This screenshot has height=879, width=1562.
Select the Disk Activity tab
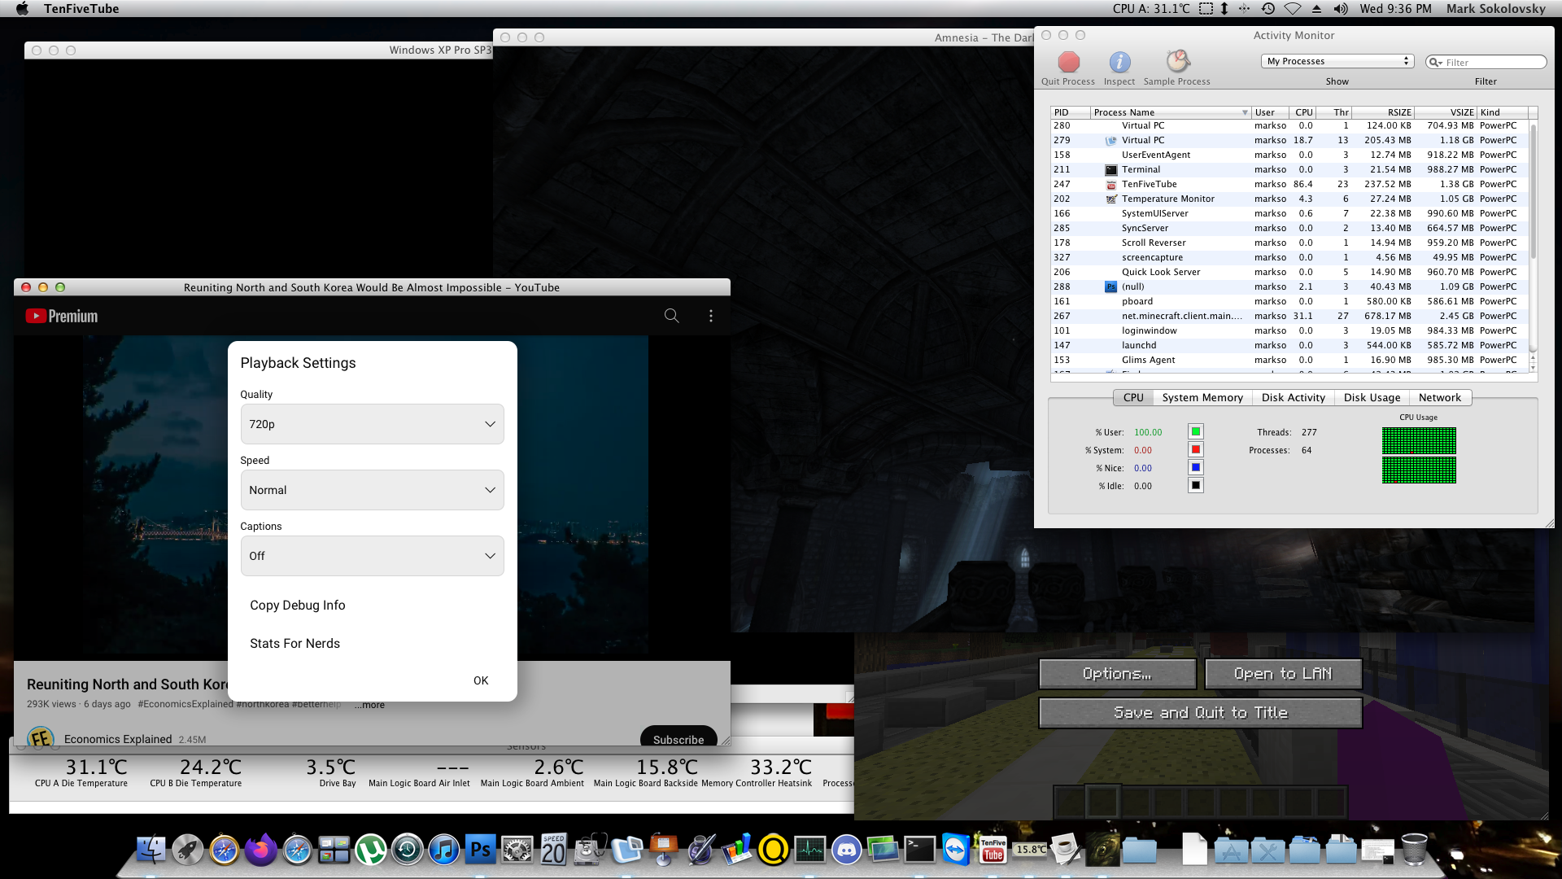pos(1293,398)
